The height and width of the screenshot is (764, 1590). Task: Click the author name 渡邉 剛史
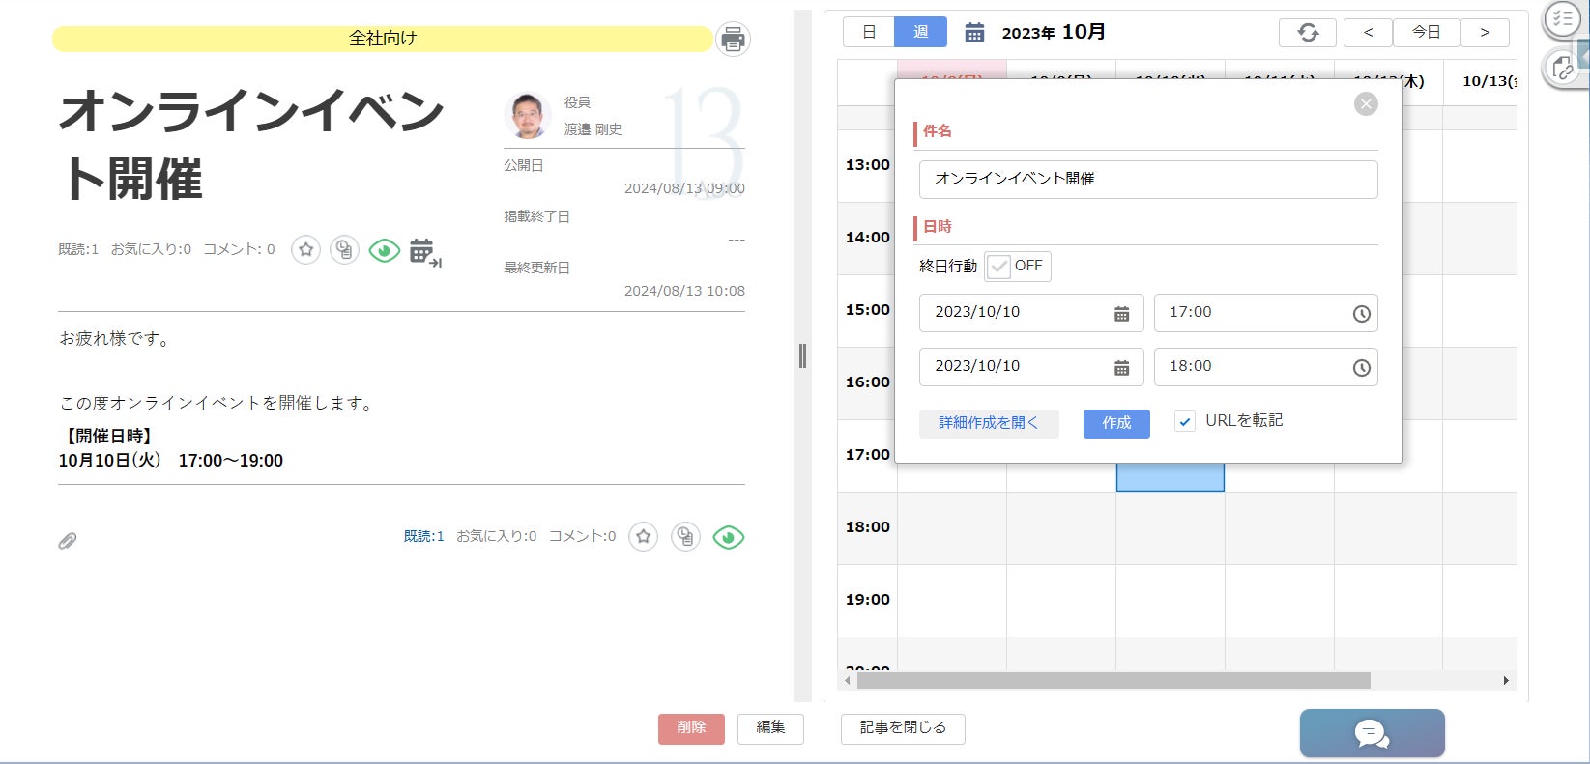tap(593, 129)
